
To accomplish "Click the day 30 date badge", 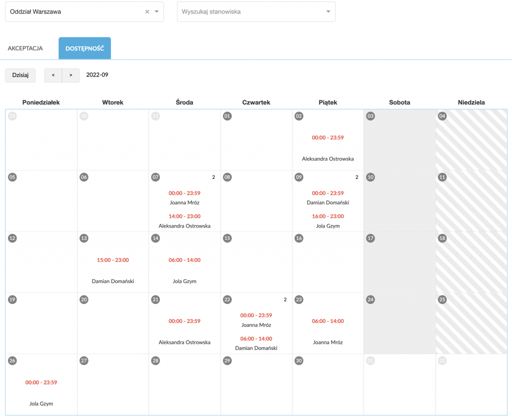I will tap(299, 360).
